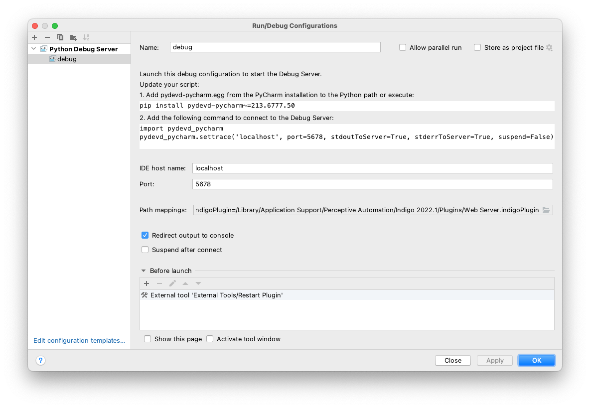Click the pydevd_pycharm.settrace command line
The height and width of the screenshot is (408, 590).
click(x=346, y=137)
